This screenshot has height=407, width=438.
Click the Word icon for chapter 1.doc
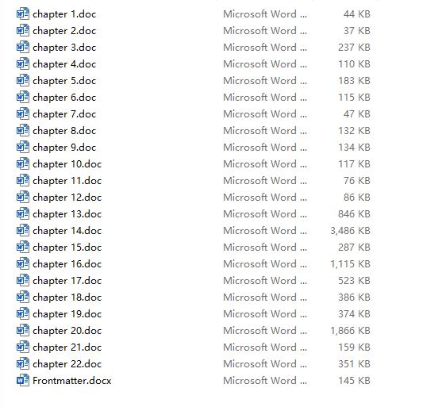coord(23,14)
